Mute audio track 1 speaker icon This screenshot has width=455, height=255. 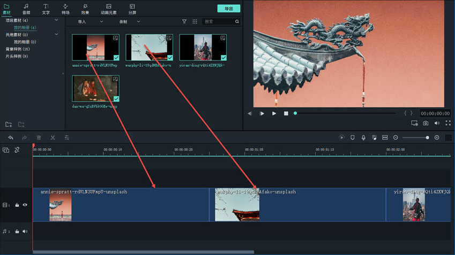[25, 231]
